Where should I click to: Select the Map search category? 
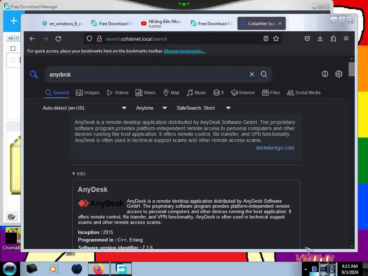click(x=171, y=93)
